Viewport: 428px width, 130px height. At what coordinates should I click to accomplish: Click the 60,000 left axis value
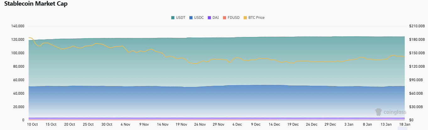[19, 80]
